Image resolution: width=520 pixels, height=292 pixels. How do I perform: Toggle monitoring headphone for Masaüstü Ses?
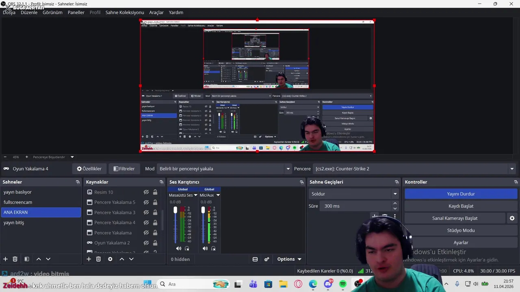pyautogui.click(x=187, y=248)
